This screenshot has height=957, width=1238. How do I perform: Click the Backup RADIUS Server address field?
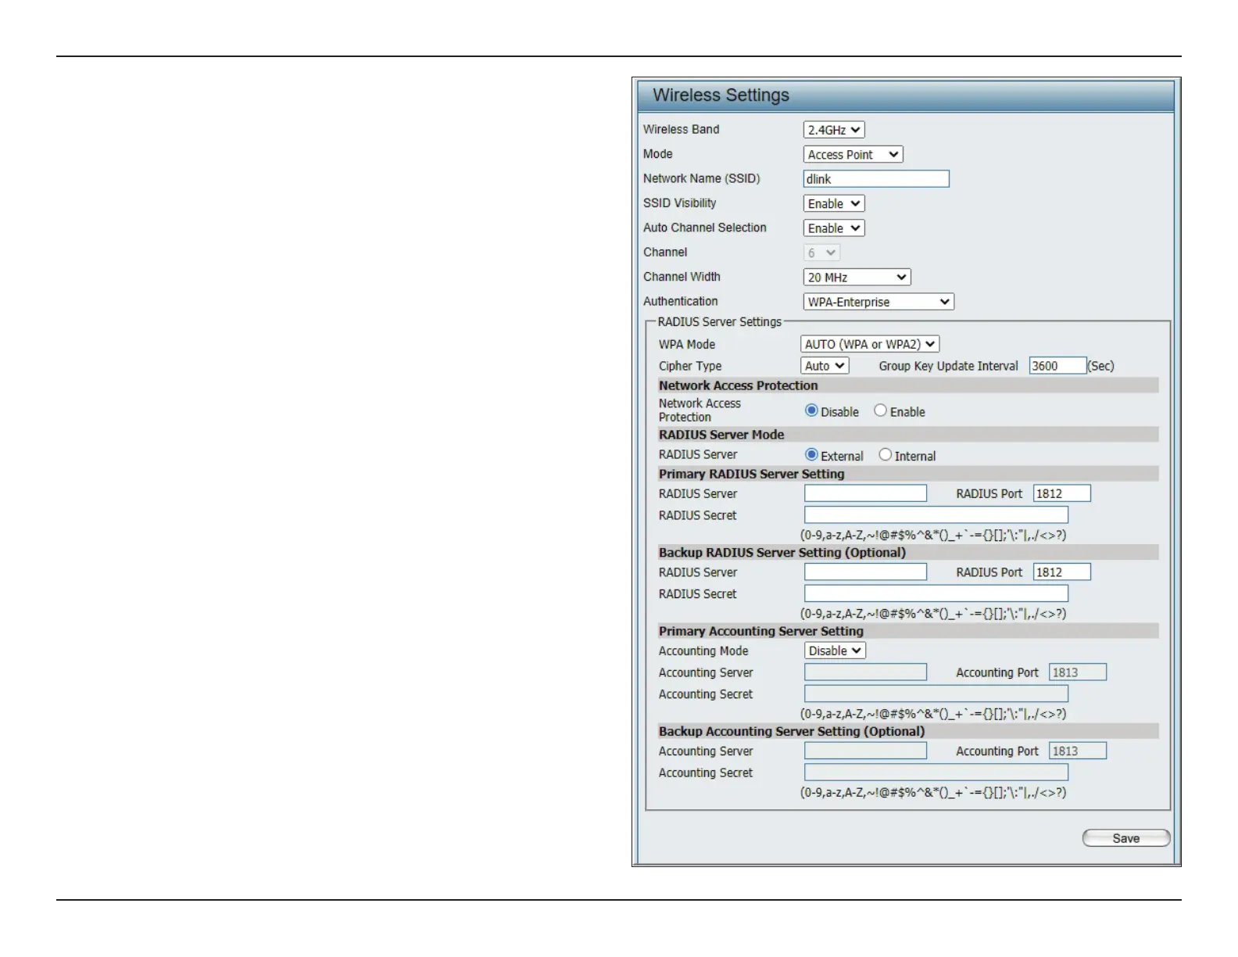pyautogui.click(x=865, y=572)
